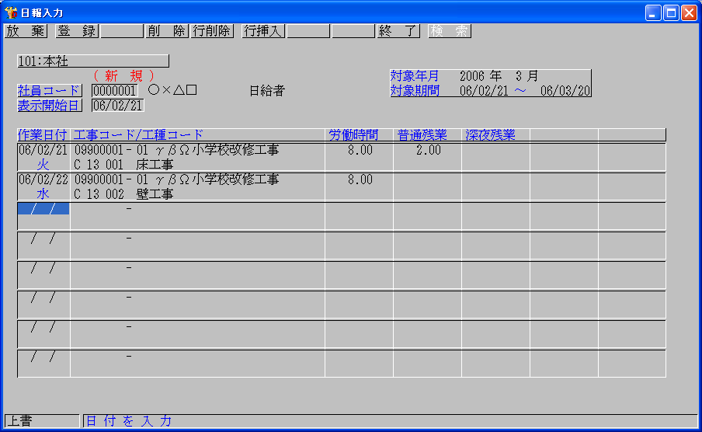The height and width of the screenshot is (432, 702).
Task: Click the 日付を入力 status message
Action: click(x=128, y=421)
